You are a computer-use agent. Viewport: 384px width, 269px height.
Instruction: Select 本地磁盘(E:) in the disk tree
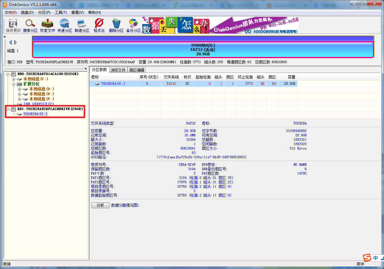tap(42, 94)
